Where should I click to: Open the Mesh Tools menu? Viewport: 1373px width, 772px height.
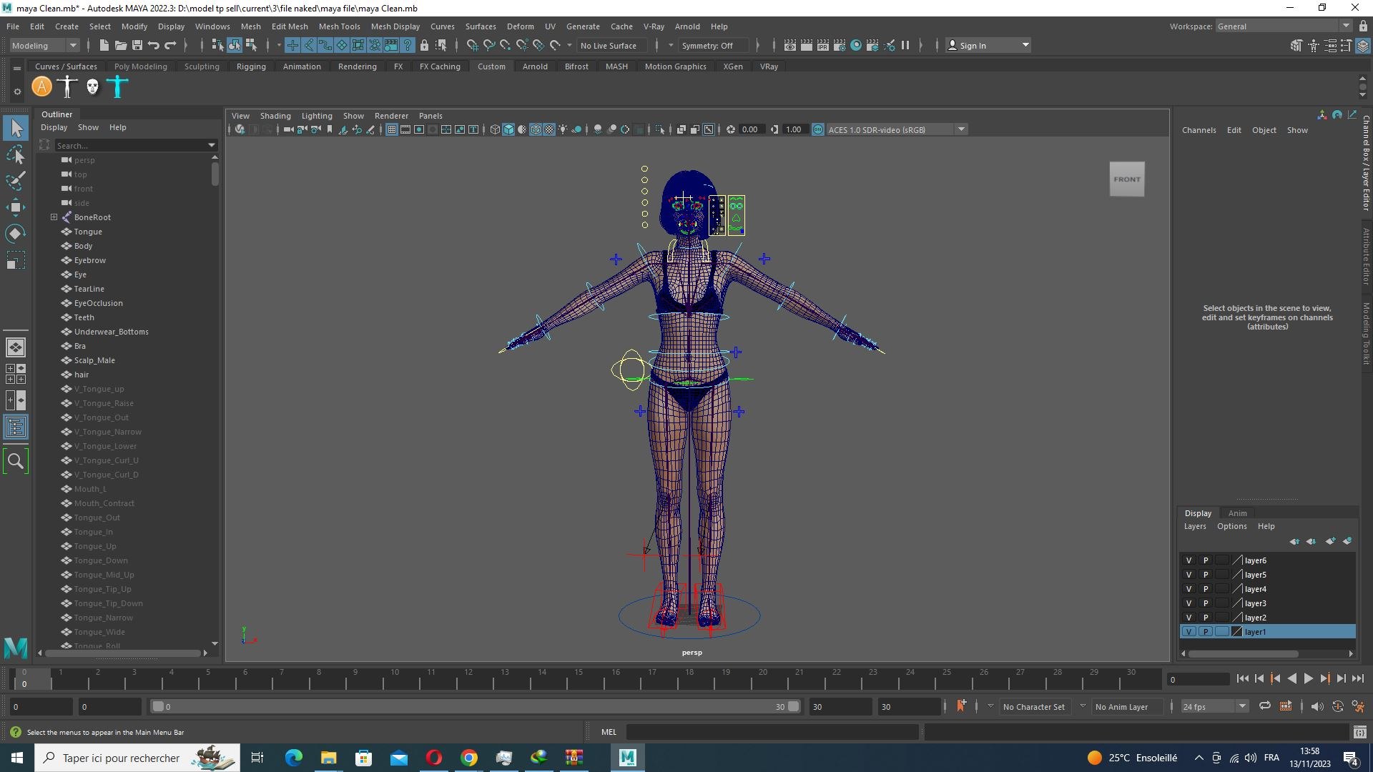[x=339, y=26]
